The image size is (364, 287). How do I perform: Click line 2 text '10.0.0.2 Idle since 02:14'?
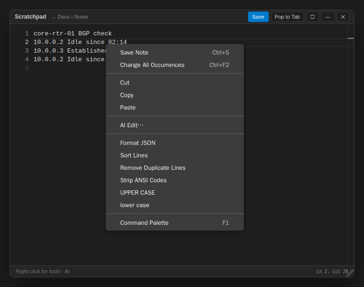pos(80,42)
